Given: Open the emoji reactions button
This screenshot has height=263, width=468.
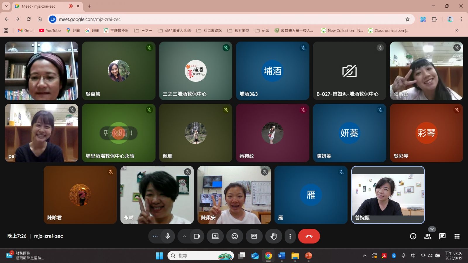Looking at the screenshot, I should 235,236.
